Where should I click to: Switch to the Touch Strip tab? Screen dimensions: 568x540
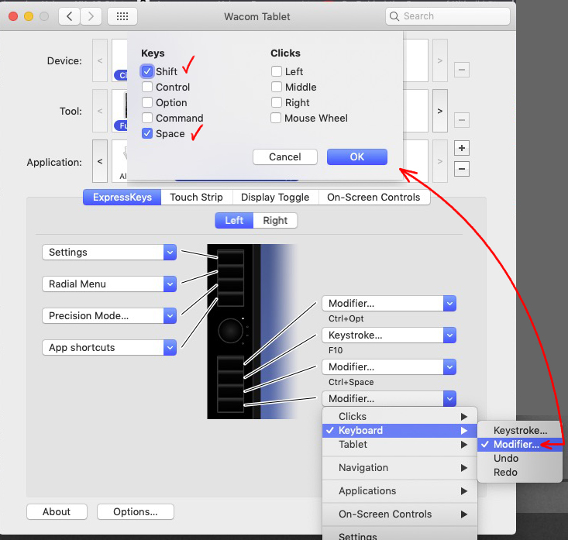[196, 197]
